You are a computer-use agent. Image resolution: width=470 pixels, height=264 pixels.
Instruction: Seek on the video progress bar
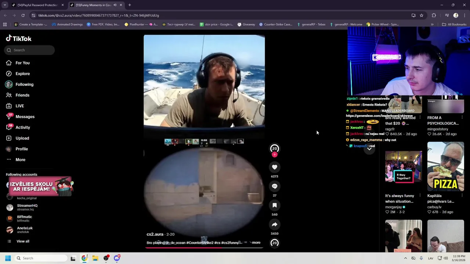tap(204, 247)
